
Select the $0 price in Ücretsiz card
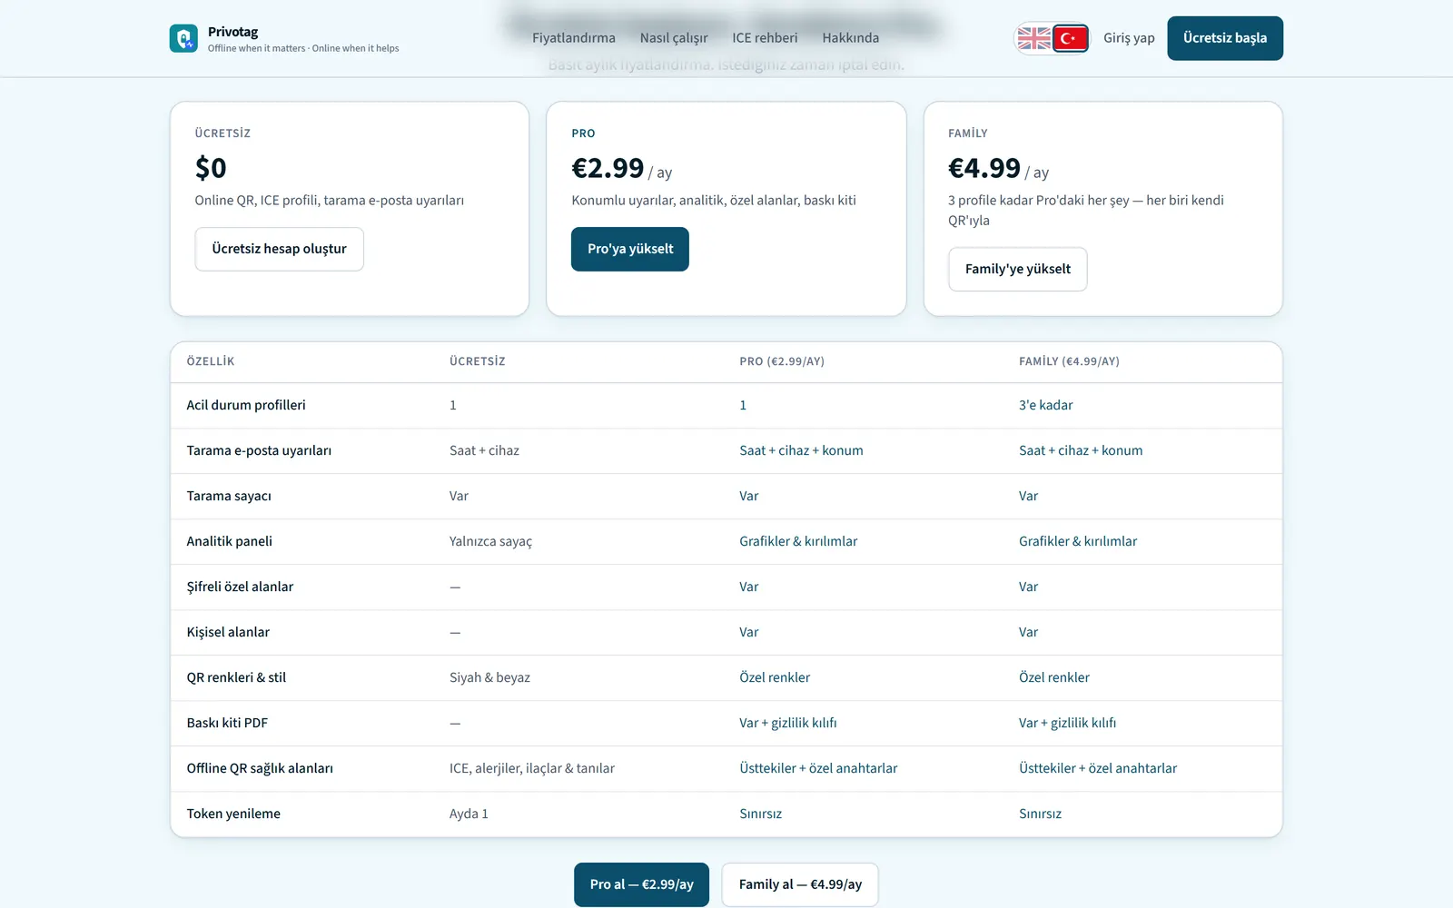pyautogui.click(x=211, y=168)
